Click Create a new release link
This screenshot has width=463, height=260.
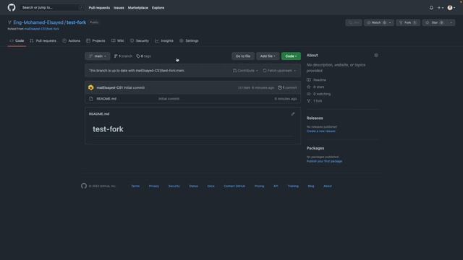321,131
